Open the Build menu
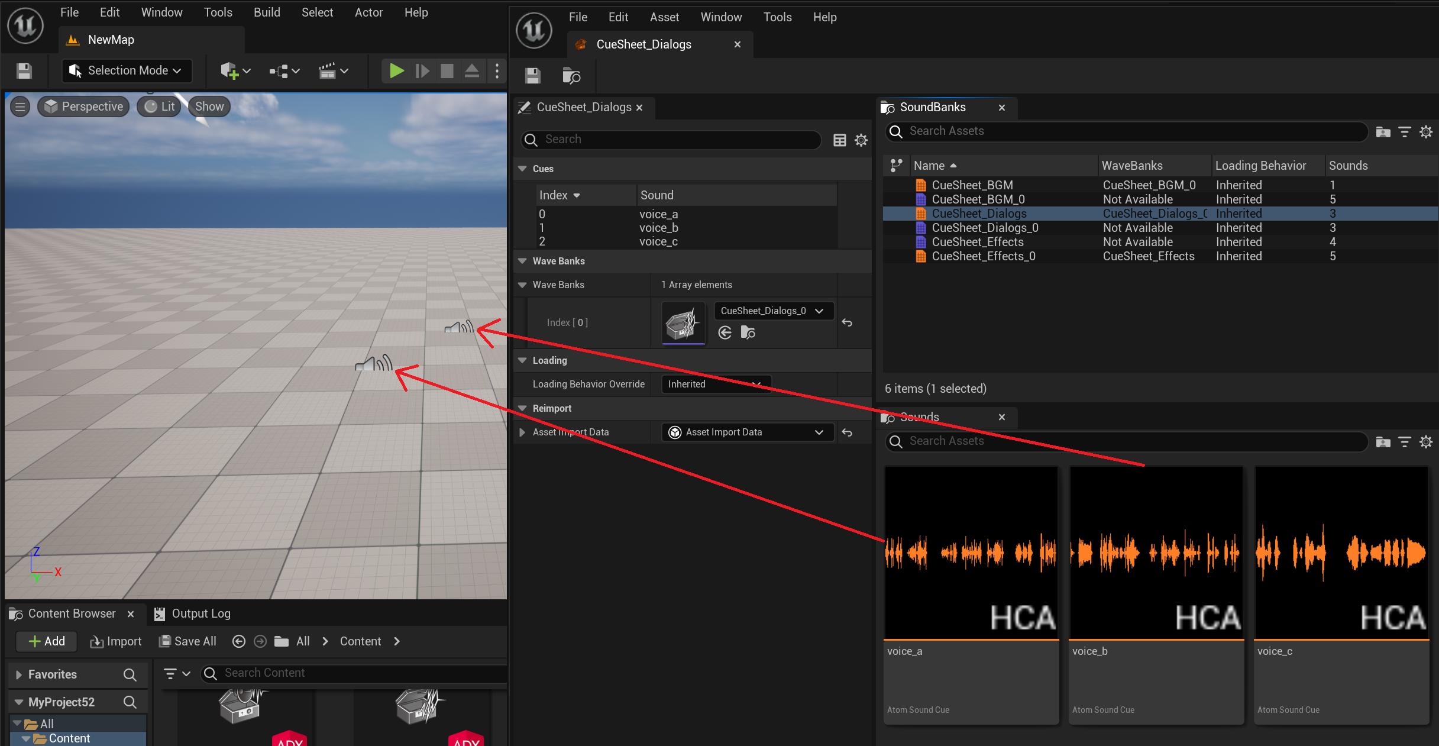 tap(267, 12)
